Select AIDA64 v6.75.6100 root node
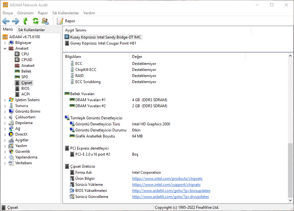 (x=25, y=37)
